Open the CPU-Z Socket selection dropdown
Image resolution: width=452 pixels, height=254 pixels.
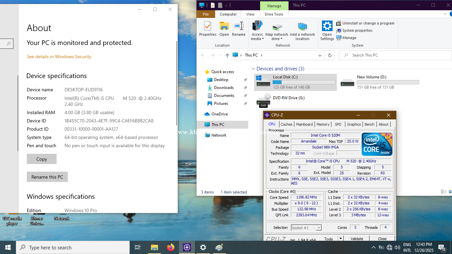[x=318, y=228]
